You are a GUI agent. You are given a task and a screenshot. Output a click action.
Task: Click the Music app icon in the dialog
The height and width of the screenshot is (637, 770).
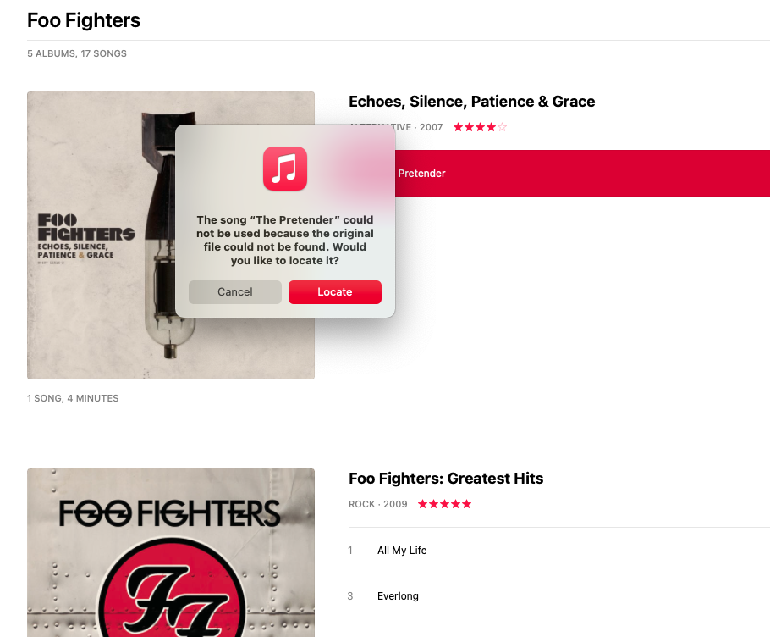285,169
